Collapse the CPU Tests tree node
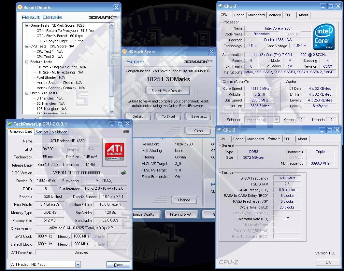Screen dimensions: 344x271 pyautogui.click(x=27, y=46)
